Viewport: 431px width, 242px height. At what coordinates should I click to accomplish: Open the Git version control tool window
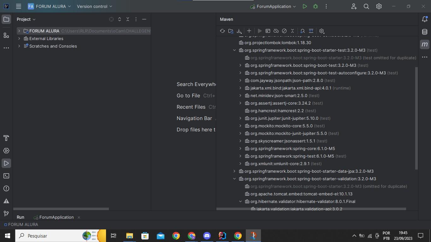[x=6, y=214]
